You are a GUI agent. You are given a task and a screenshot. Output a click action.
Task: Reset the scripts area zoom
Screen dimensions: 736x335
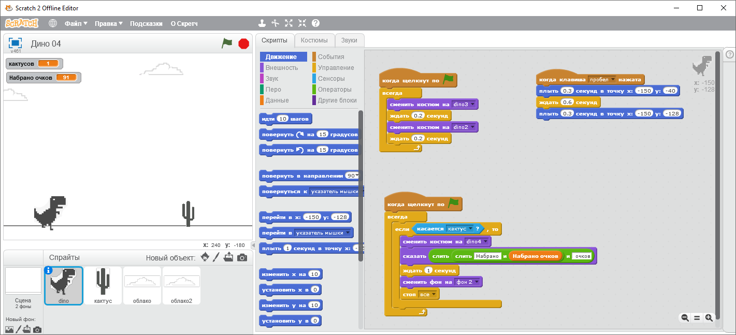(x=697, y=318)
